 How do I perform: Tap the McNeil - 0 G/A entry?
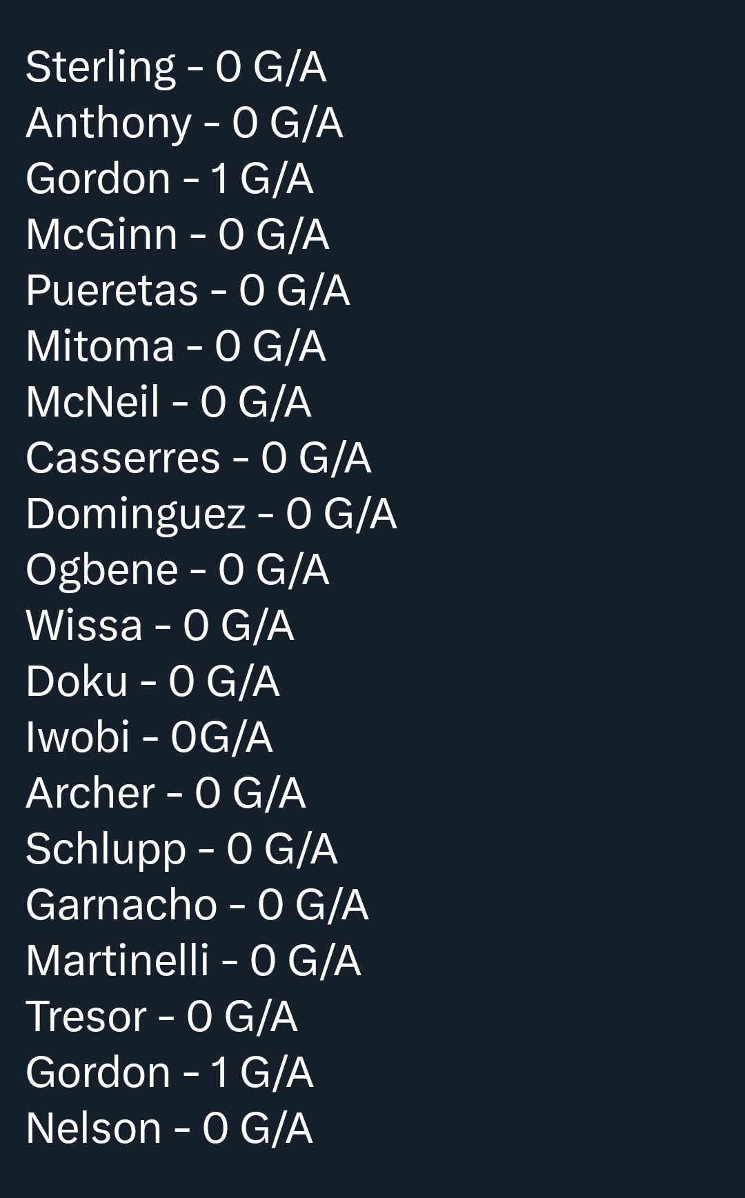point(168,402)
